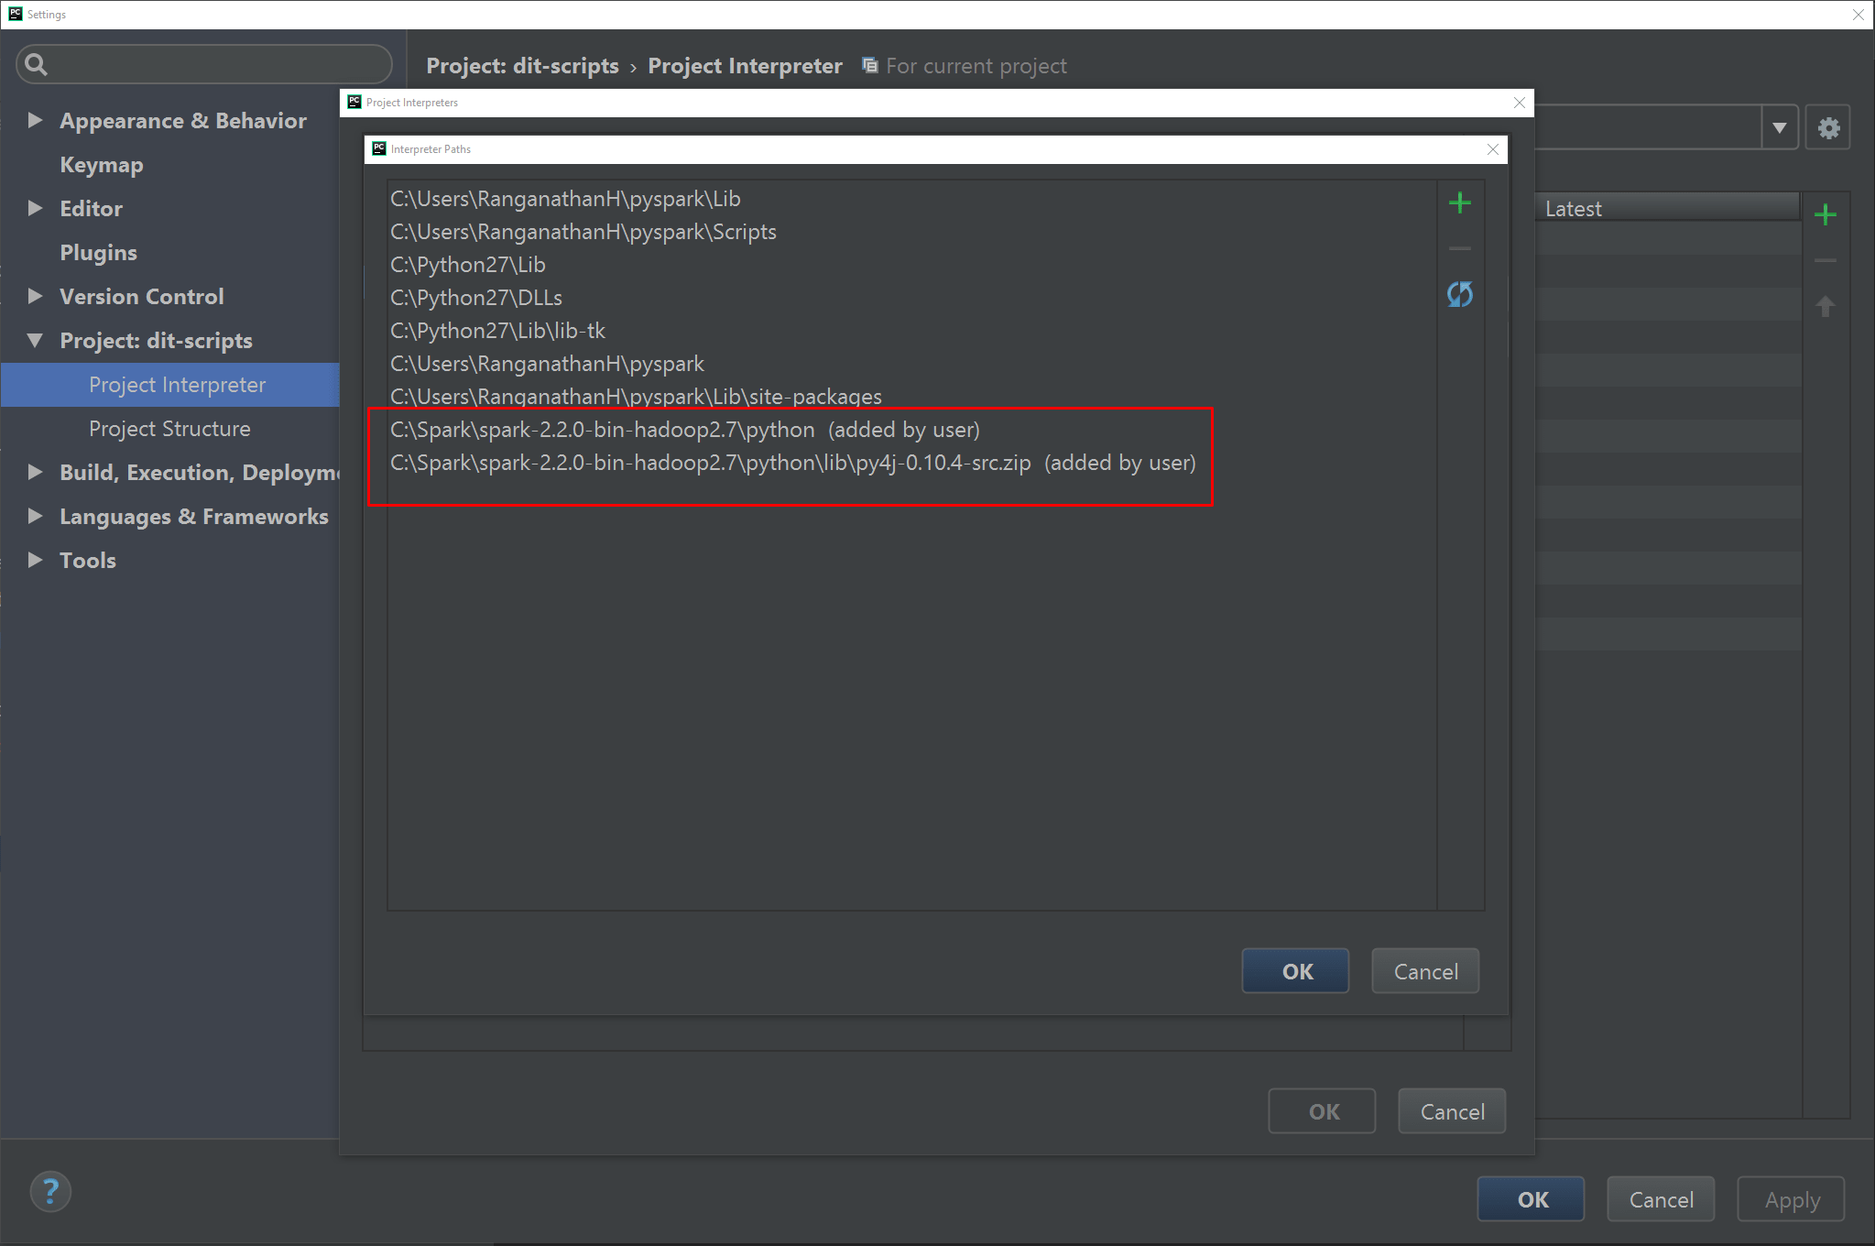
Task: Click the green plus icon to add path
Action: tap(1459, 203)
